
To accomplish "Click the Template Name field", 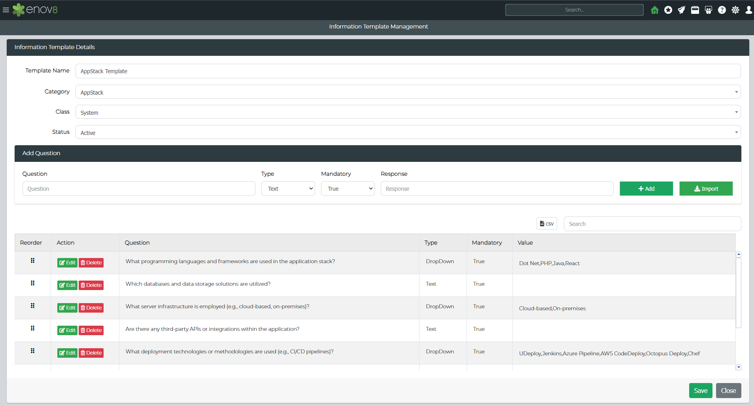I will (x=408, y=71).
